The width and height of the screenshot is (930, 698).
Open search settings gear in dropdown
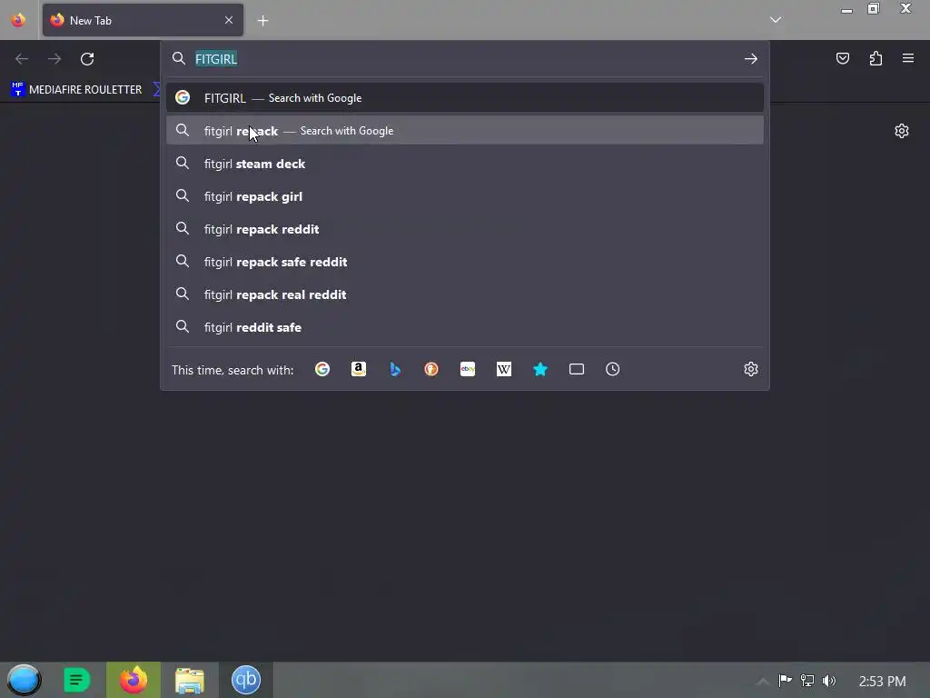coord(751,369)
